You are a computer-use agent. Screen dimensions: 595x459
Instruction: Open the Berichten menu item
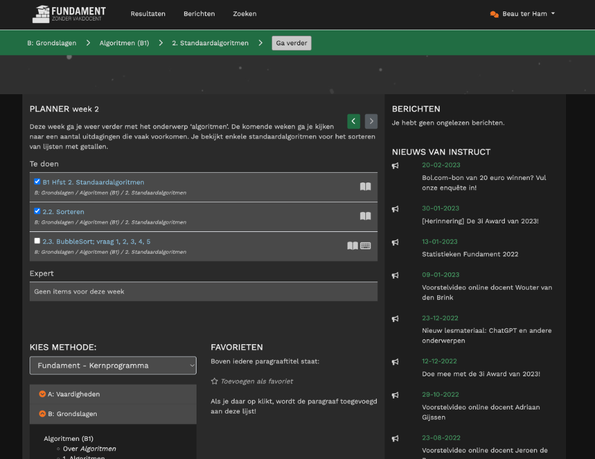(199, 14)
